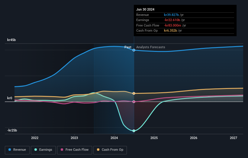
Task: Click the Earnings row label in tooltip
Action: click(x=143, y=20)
